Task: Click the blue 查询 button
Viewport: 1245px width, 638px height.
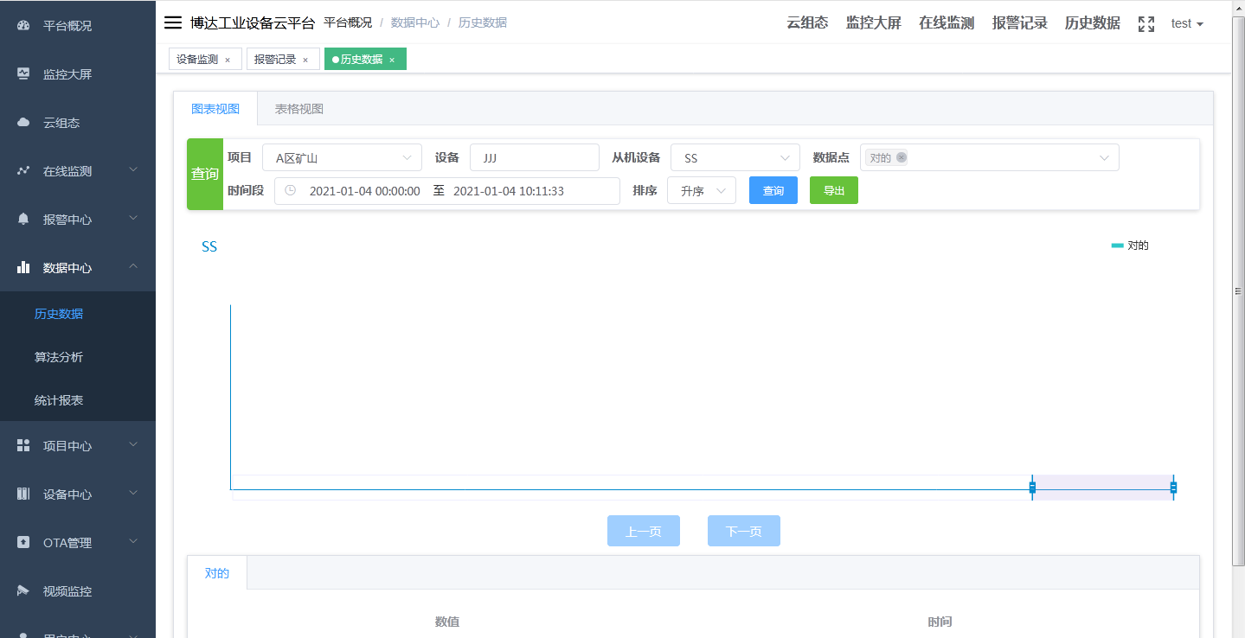Action: point(773,190)
